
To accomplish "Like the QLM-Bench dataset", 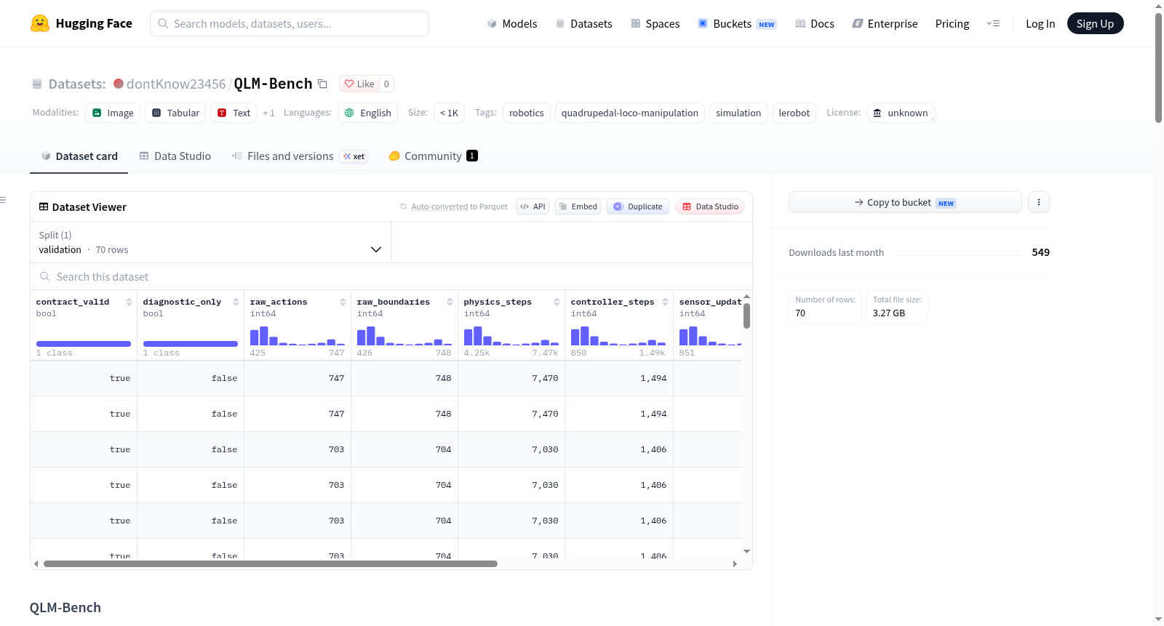I will (x=359, y=84).
